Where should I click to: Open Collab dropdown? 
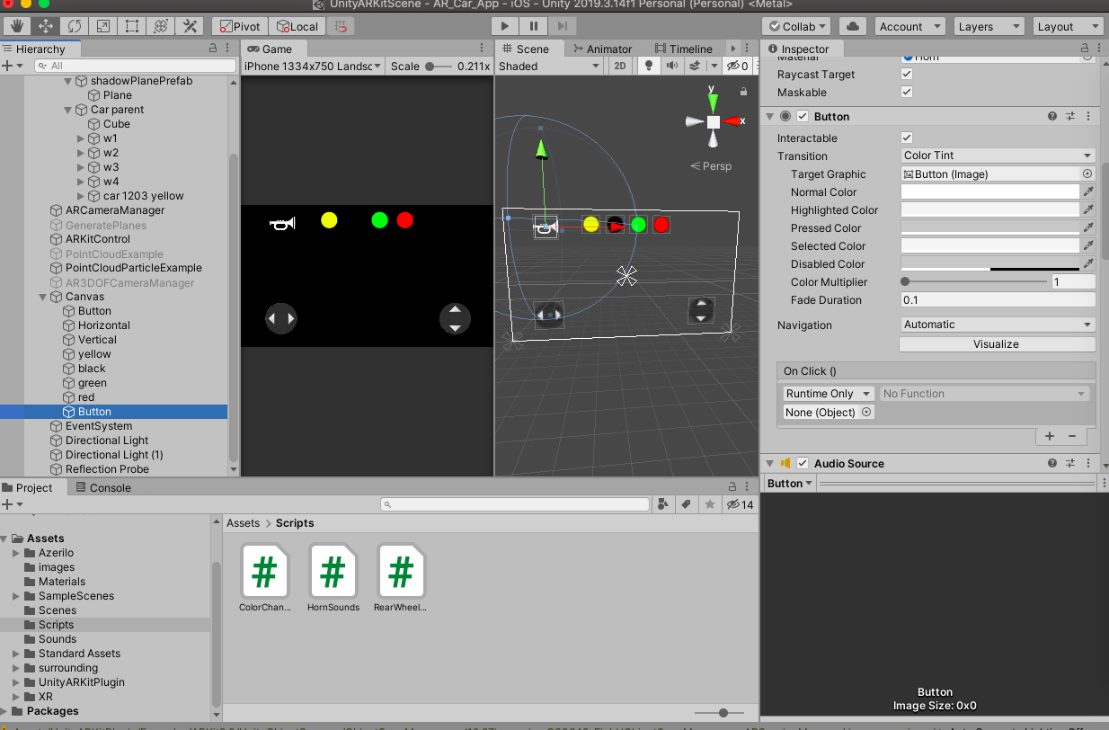(796, 27)
